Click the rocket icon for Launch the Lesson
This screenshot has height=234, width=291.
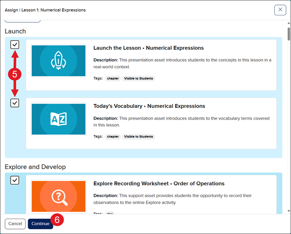(x=58, y=61)
